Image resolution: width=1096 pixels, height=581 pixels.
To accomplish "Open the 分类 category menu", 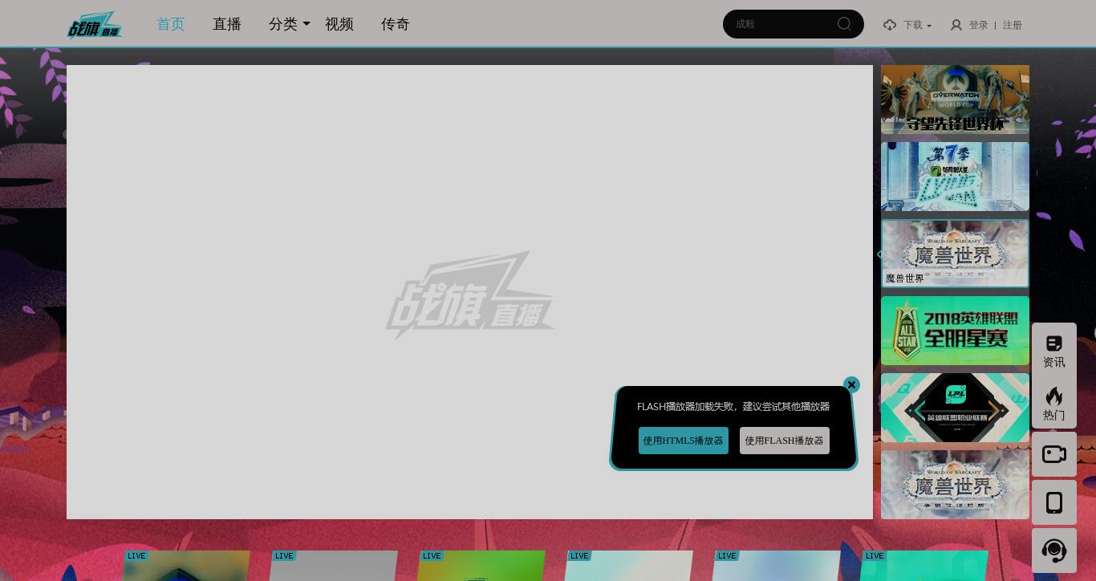I will coord(283,24).
